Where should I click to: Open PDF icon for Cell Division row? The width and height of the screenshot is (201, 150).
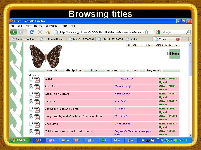tap(37, 132)
